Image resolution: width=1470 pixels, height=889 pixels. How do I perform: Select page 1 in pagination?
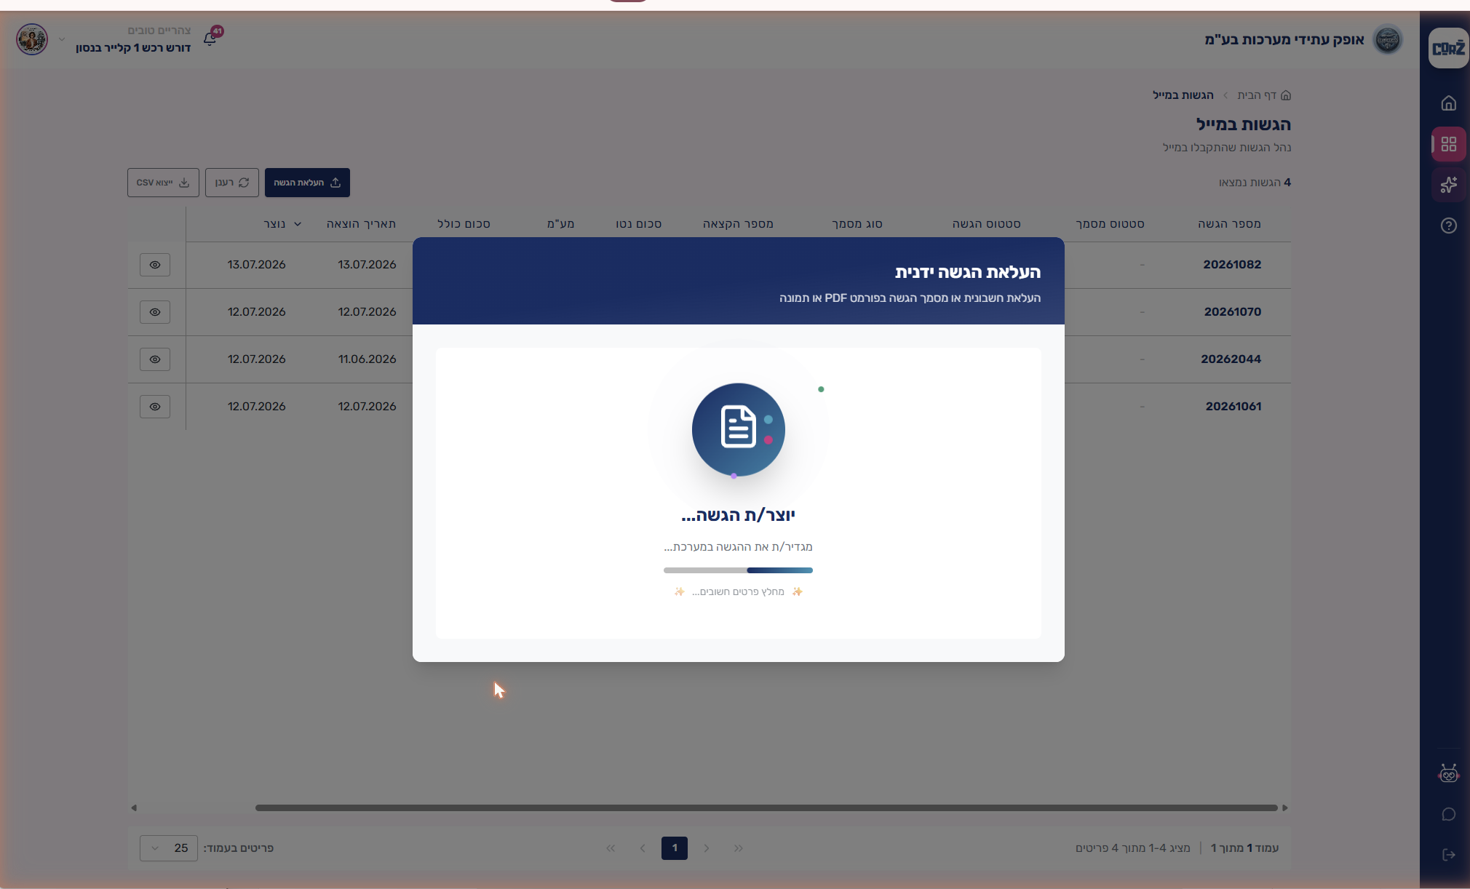(675, 848)
